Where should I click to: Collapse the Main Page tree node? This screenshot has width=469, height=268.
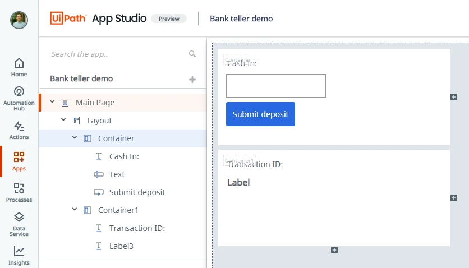(x=52, y=102)
